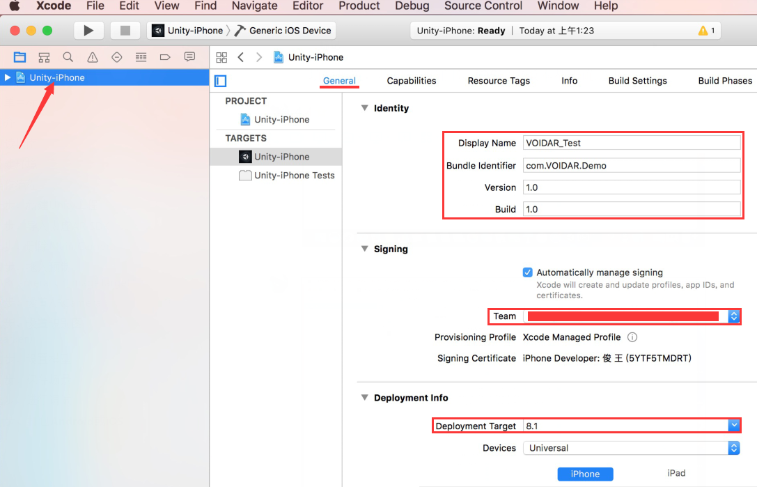This screenshot has width=757, height=487.
Task: Open the Help menu
Action: pos(606,6)
